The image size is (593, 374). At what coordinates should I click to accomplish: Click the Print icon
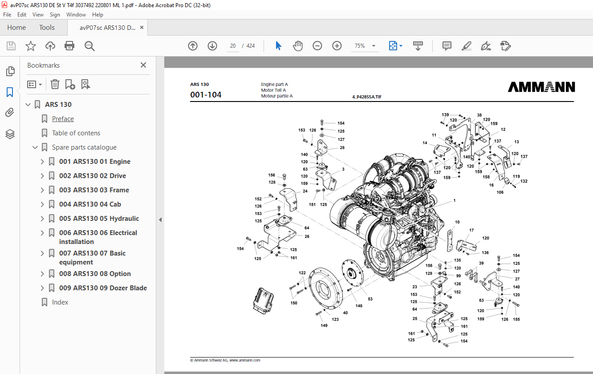(69, 46)
